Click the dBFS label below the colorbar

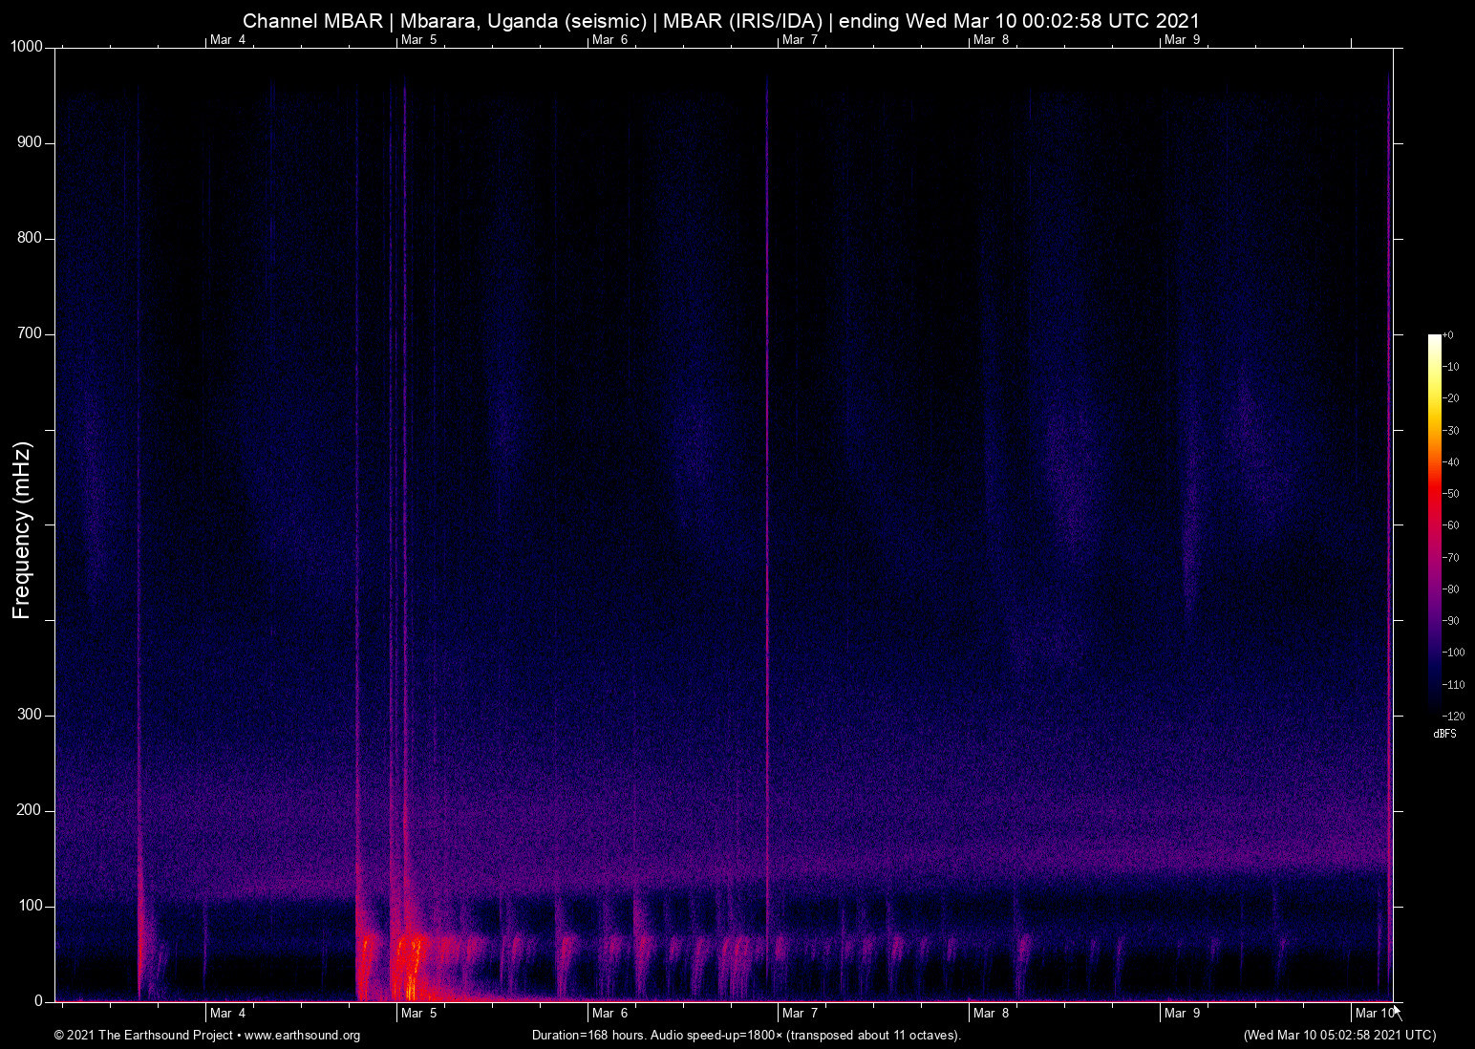click(1444, 734)
